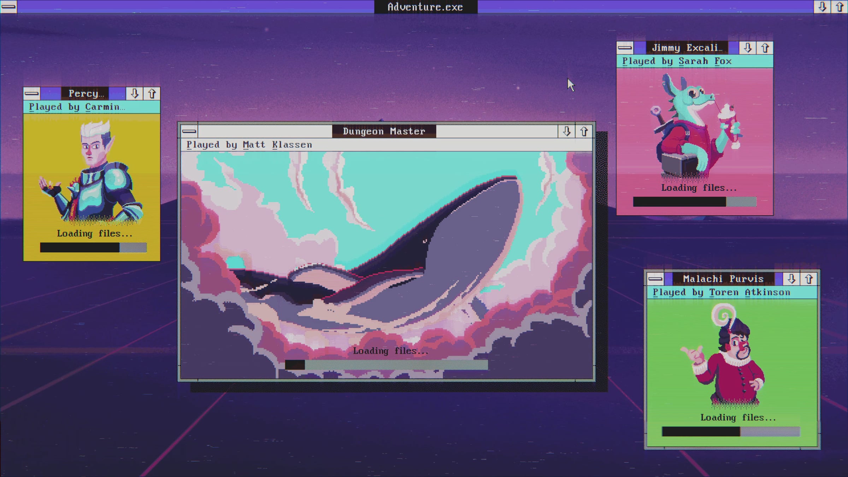Click 'Played by Sarah Fox' menu text
848x477 pixels.
(x=677, y=61)
